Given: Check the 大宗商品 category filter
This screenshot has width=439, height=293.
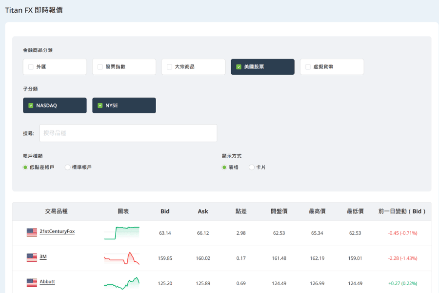Looking at the screenshot, I should coord(170,67).
